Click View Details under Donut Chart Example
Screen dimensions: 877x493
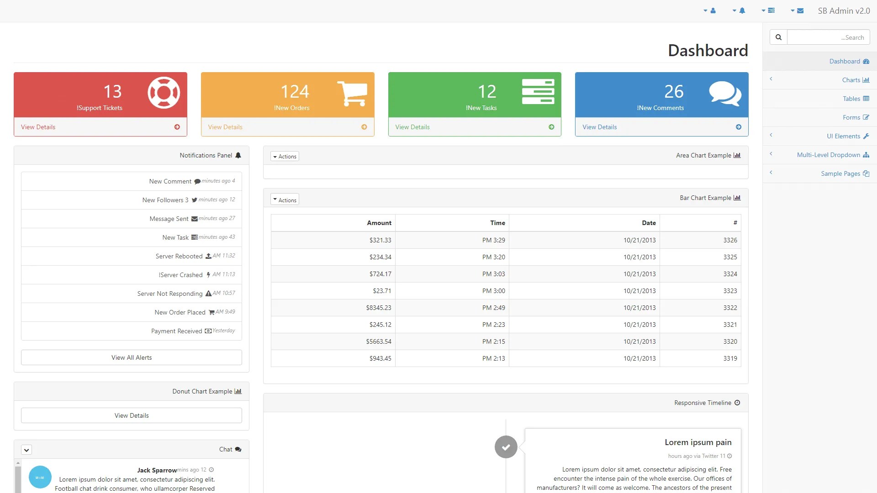pyautogui.click(x=132, y=415)
